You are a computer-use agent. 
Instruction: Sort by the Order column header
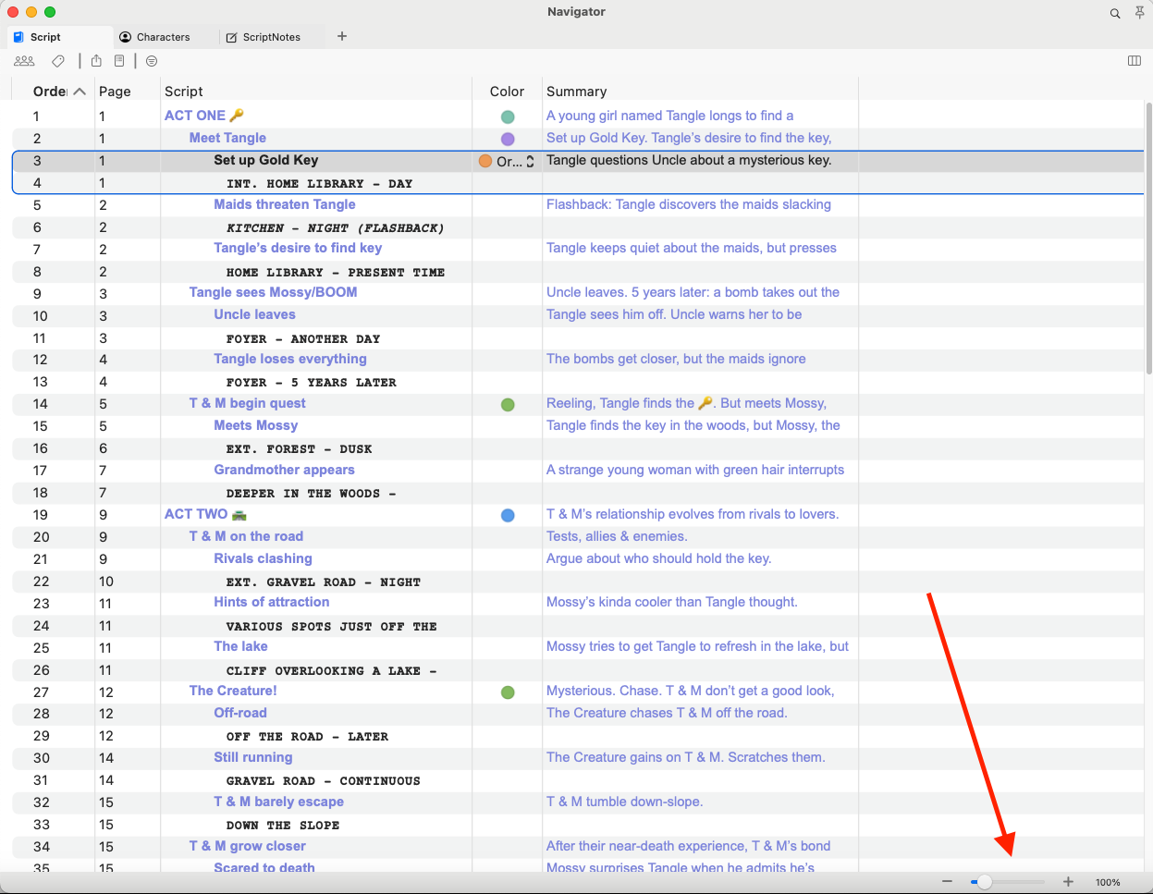click(x=59, y=92)
